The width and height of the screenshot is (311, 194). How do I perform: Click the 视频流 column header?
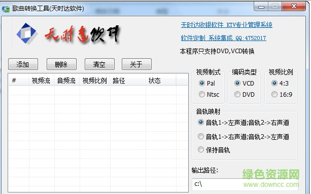[x=41, y=81]
